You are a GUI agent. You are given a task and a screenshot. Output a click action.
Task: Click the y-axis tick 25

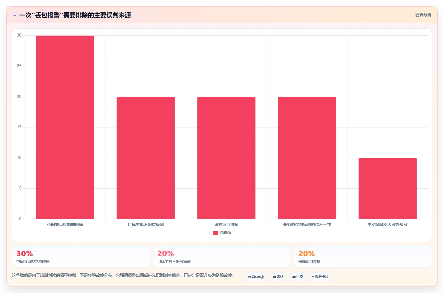pos(19,66)
